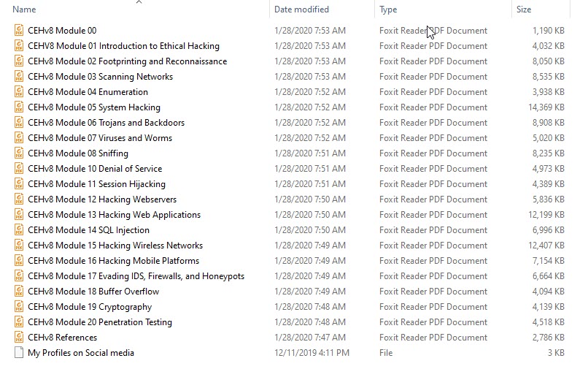The image size is (588, 369).
Task: Click PDF icon for Module 17 Evading IDS
Action: pyautogui.click(x=19, y=275)
